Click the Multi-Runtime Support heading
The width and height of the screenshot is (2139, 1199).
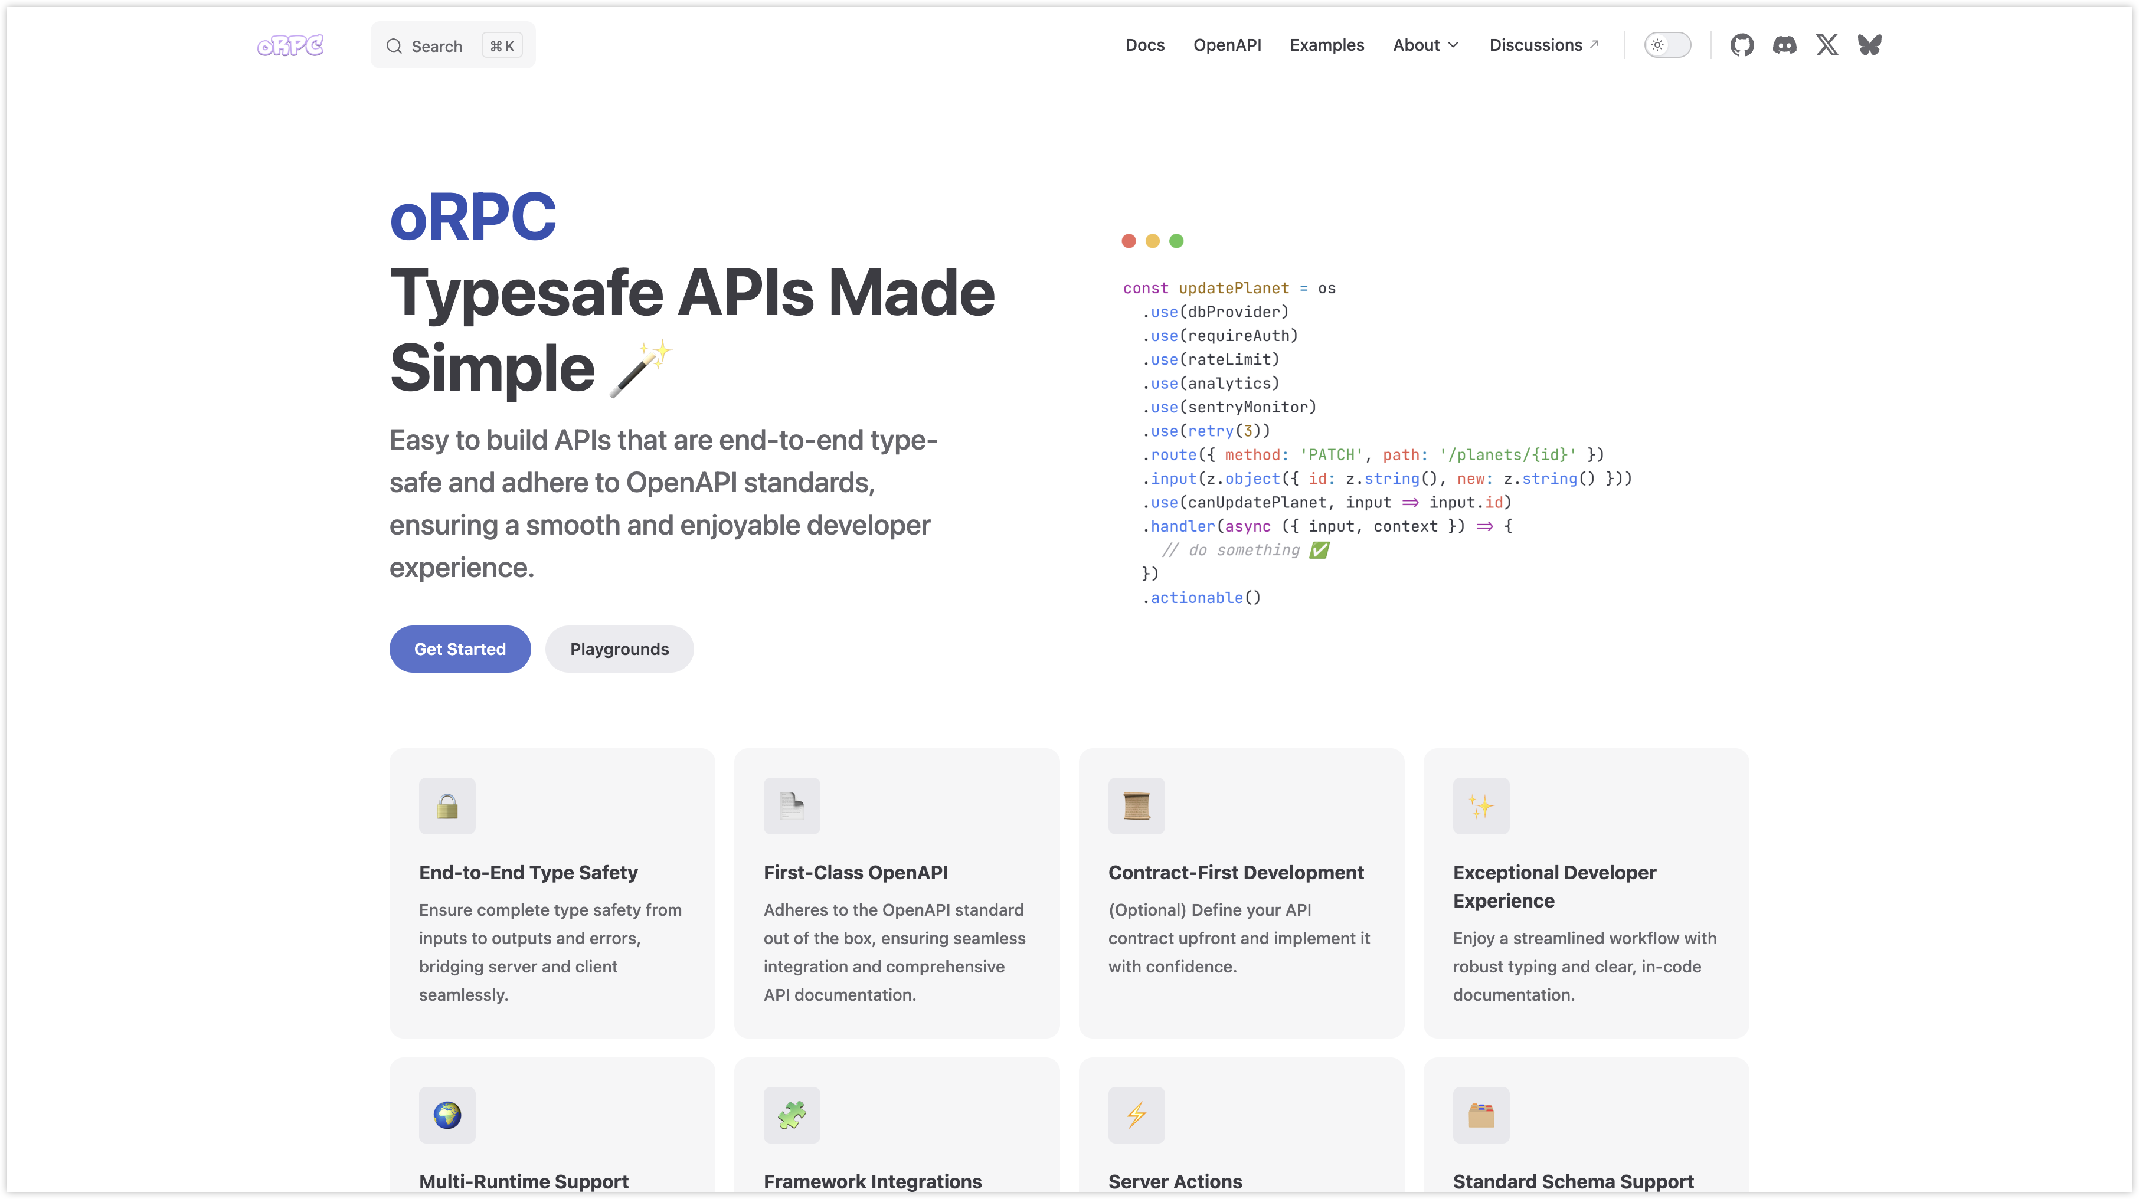[x=523, y=1181]
